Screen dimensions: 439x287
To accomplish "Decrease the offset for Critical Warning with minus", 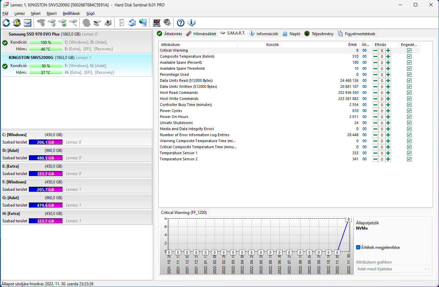I will [376, 50].
